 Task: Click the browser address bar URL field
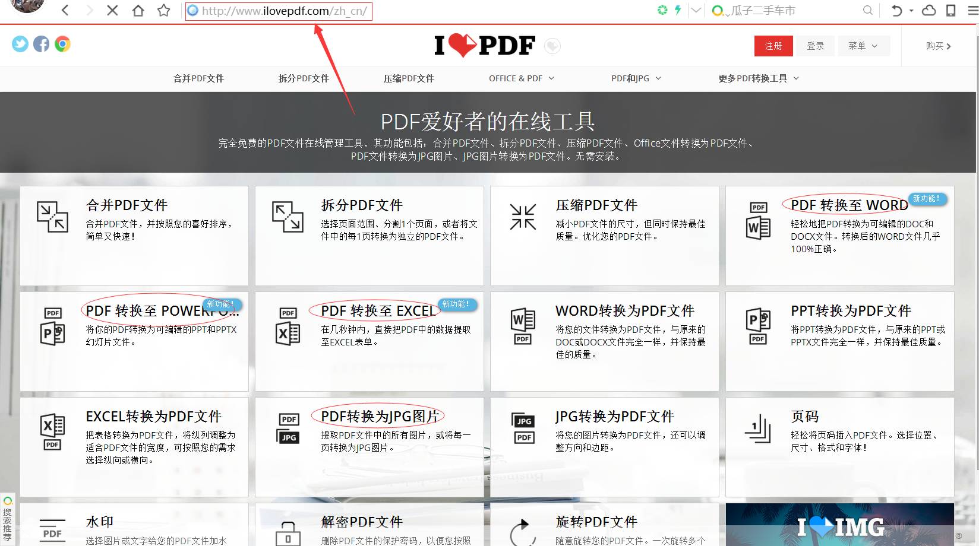tap(279, 11)
